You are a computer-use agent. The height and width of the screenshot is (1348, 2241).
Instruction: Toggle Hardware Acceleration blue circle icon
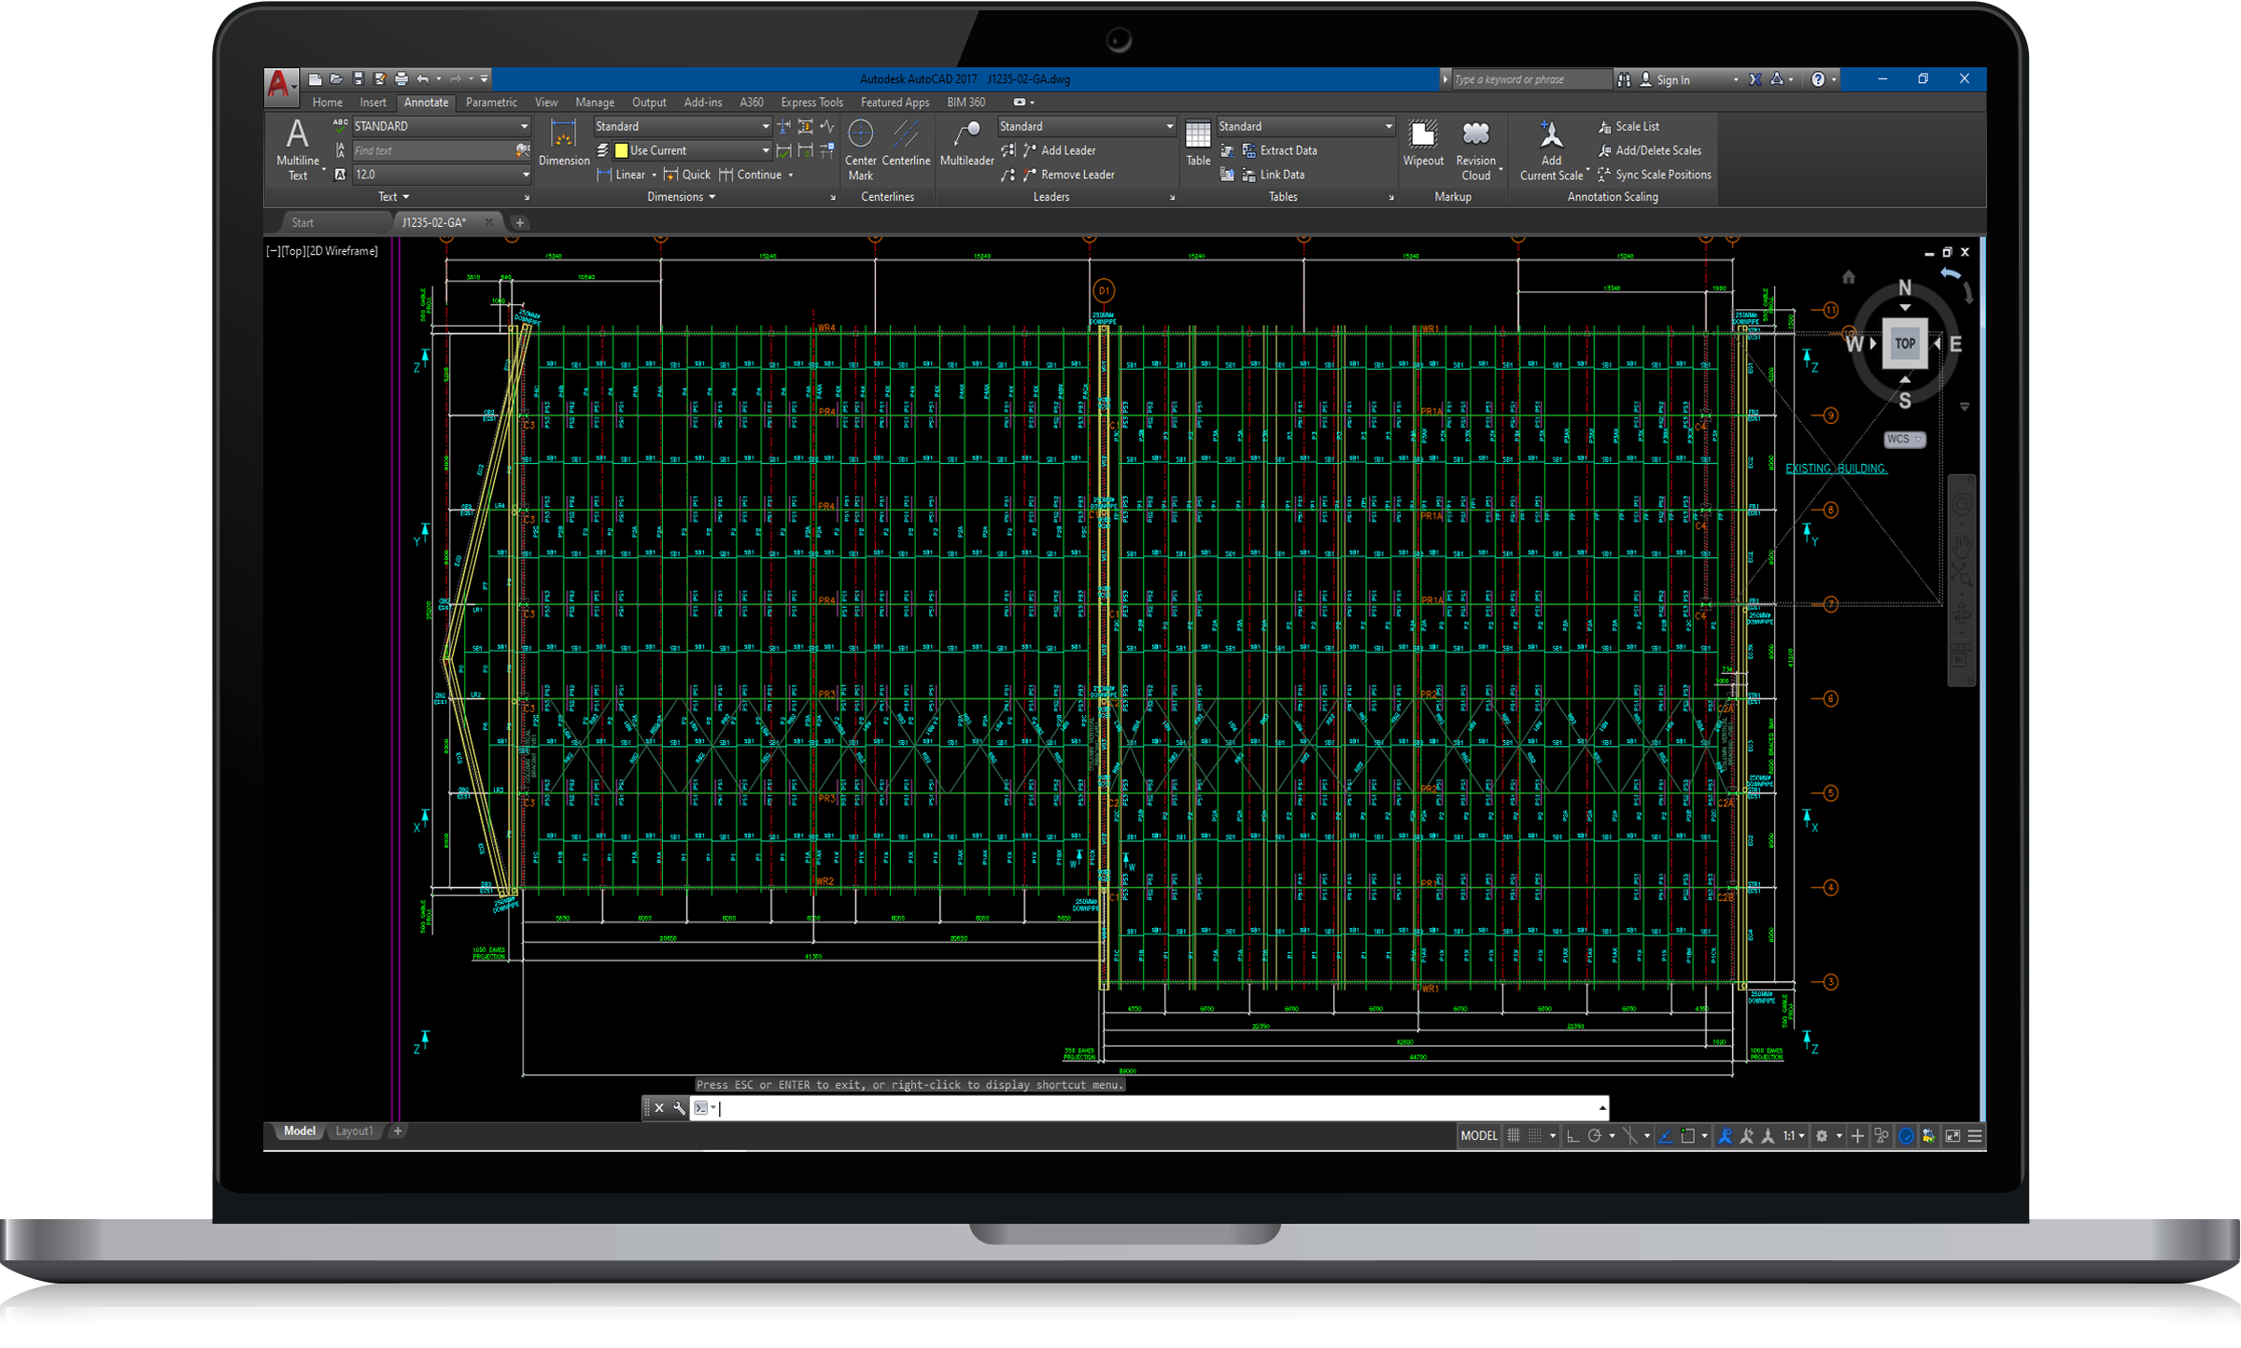tap(1906, 1136)
